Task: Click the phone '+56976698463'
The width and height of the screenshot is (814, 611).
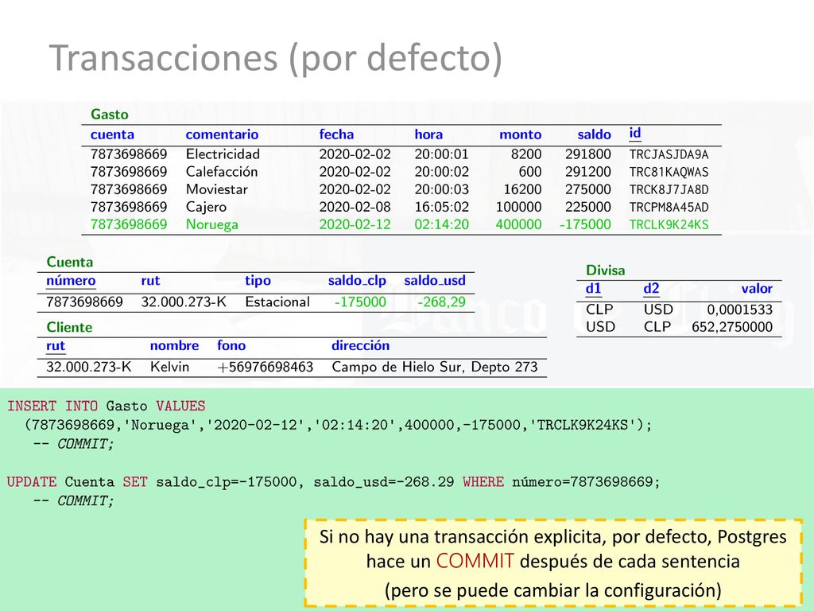Action: (266, 368)
